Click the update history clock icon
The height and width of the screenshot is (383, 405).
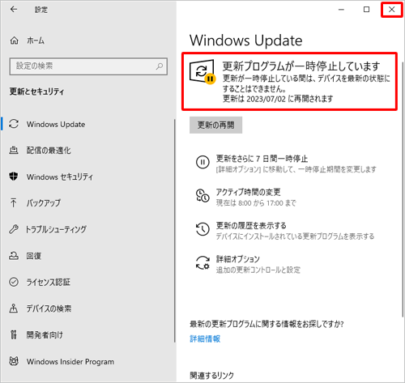[202, 229]
